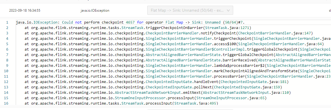This screenshot has height=110, width=331.
Task: Click line number 2 in the gutter
Action: point(7,28)
